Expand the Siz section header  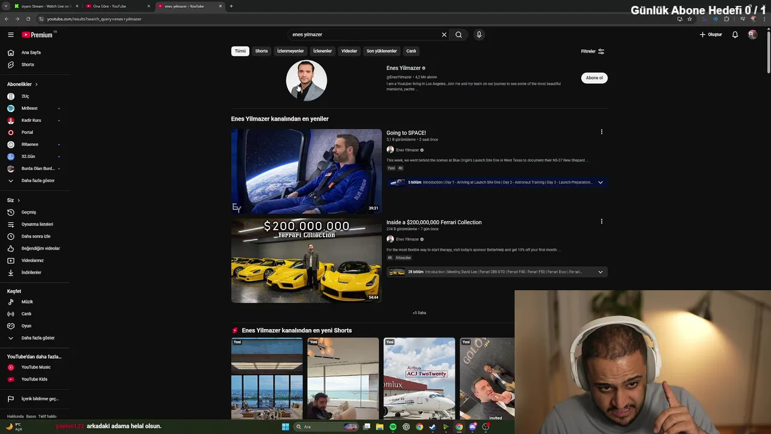pos(13,200)
